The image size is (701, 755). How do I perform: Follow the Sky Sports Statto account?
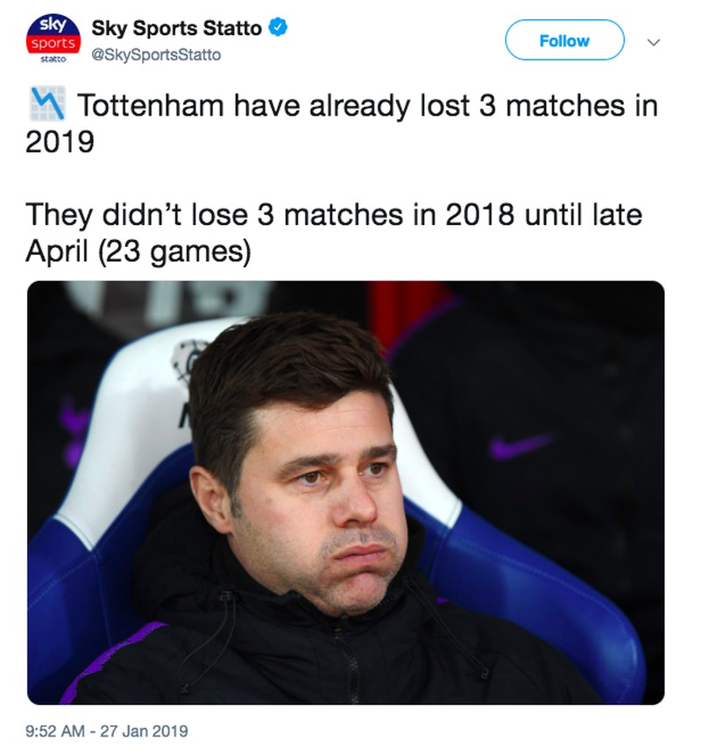(564, 41)
